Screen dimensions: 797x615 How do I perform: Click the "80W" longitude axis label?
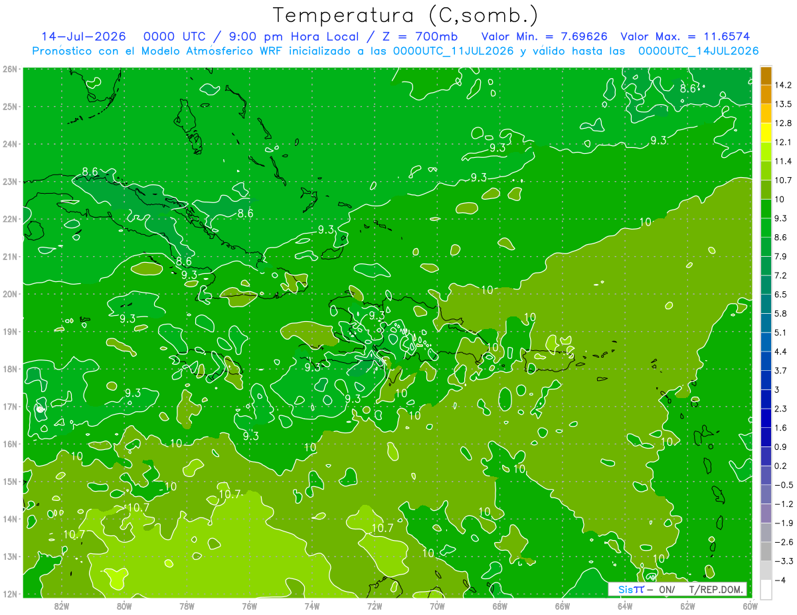click(124, 606)
